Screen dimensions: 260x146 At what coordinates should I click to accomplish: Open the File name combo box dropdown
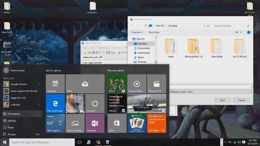250,87
